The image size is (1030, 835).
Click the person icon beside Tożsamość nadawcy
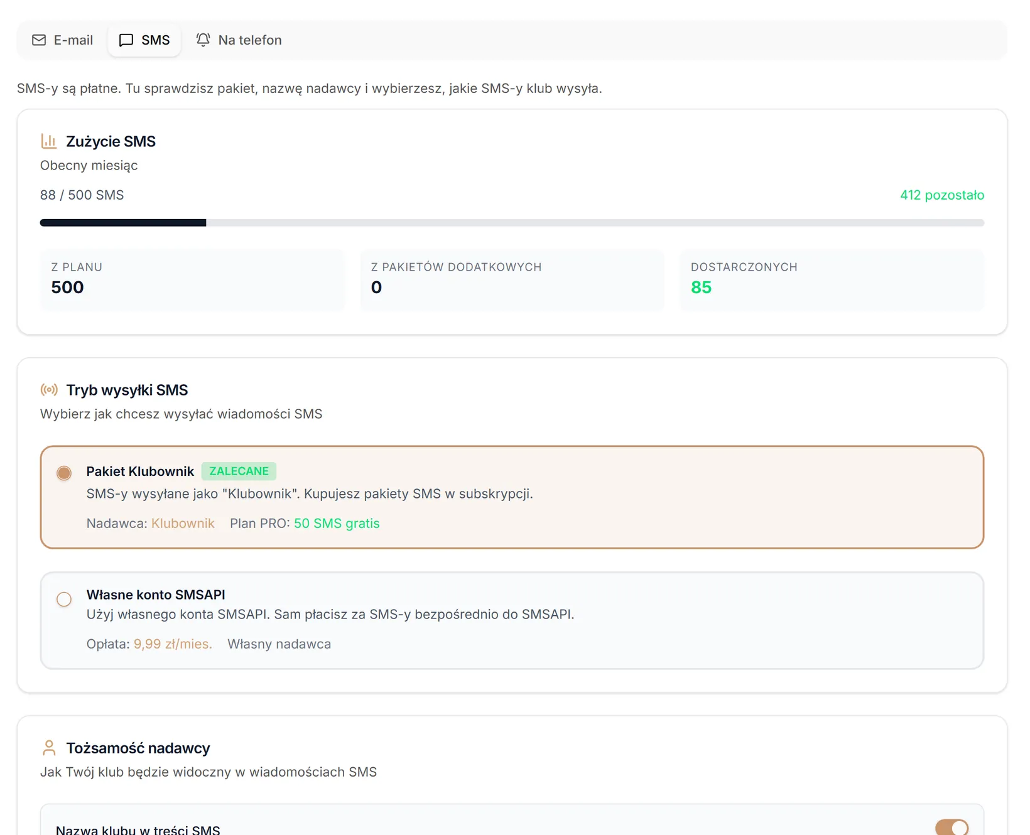[49, 748]
